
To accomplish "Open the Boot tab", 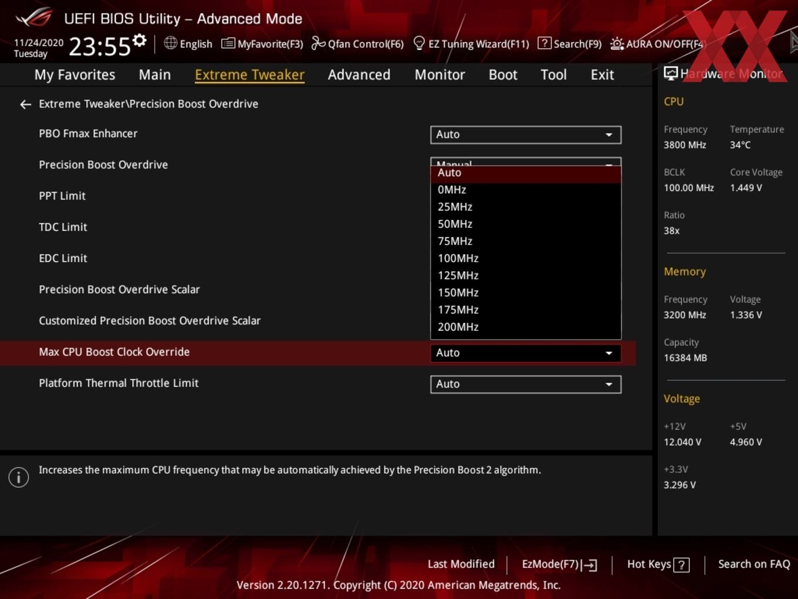I will click(503, 75).
